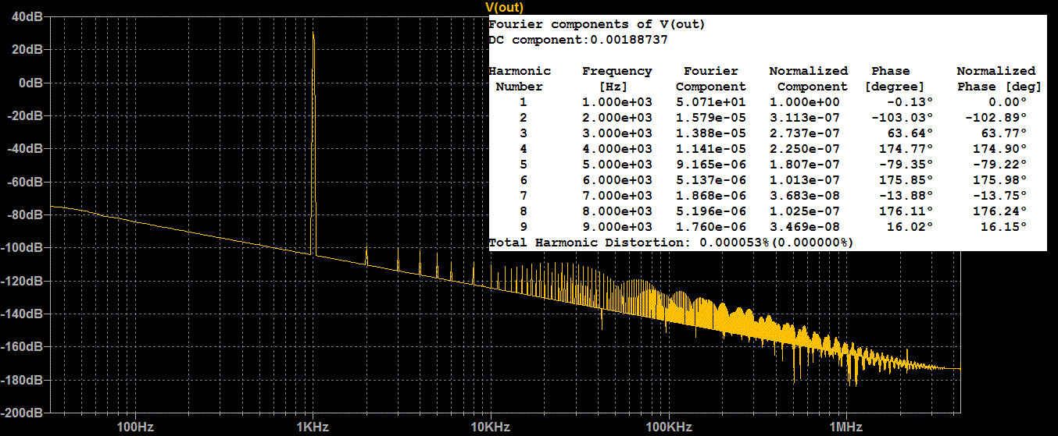Click the normalized component 2.250e-07
The height and width of the screenshot is (436, 1058).
[x=804, y=149]
